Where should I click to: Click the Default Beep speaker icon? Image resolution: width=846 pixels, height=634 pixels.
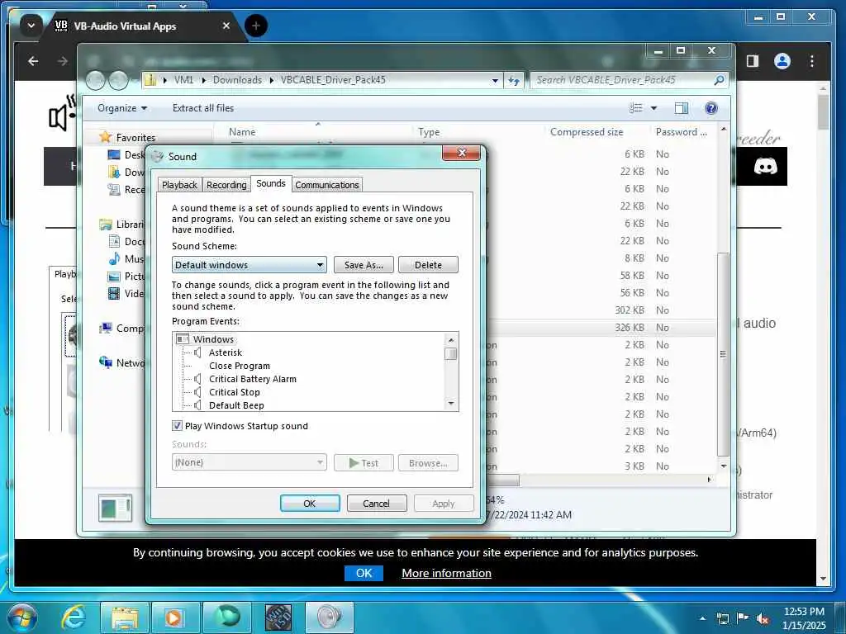click(x=197, y=405)
